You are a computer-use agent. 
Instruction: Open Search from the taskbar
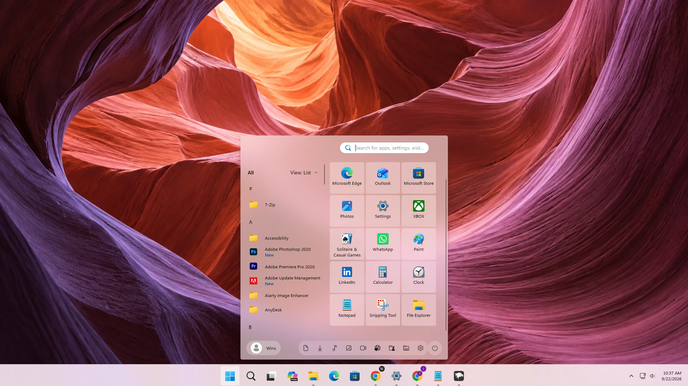point(251,376)
